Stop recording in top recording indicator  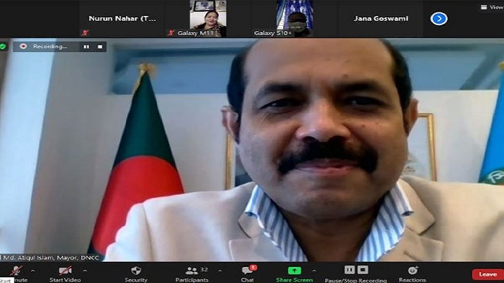click(x=100, y=47)
